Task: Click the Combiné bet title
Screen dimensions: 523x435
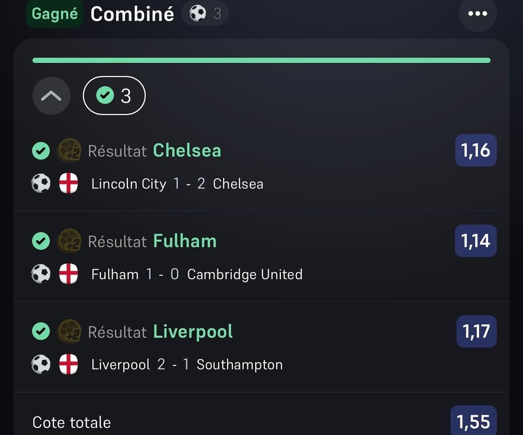Action: [132, 14]
